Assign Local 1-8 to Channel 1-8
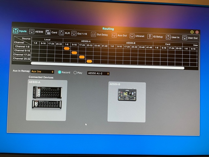This screenshot has width=209, height=157. (36, 47)
